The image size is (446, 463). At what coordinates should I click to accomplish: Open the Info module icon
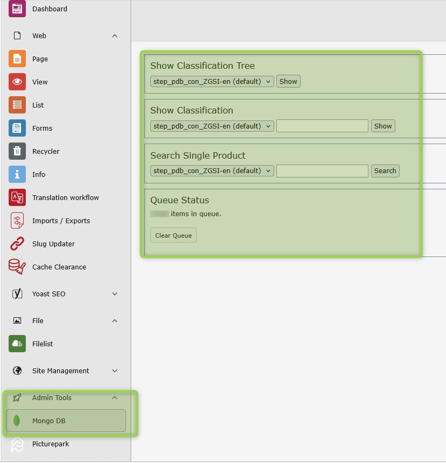pos(17,174)
